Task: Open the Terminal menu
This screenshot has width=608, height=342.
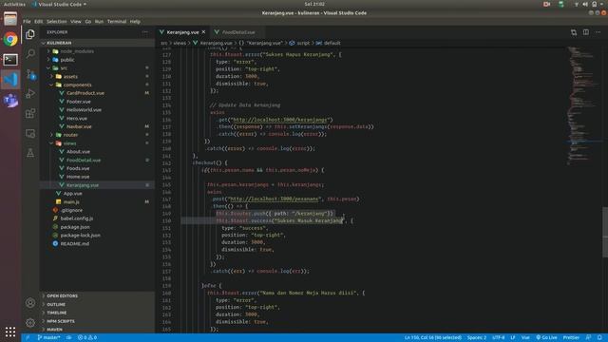Action: [117, 22]
